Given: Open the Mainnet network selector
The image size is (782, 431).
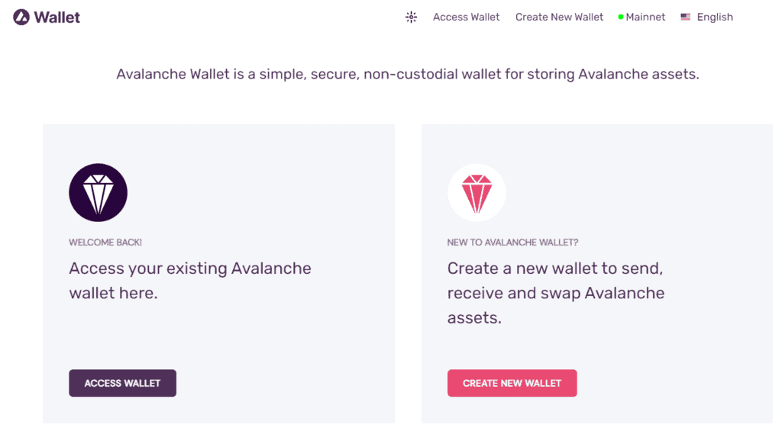Looking at the screenshot, I should coord(645,17).
